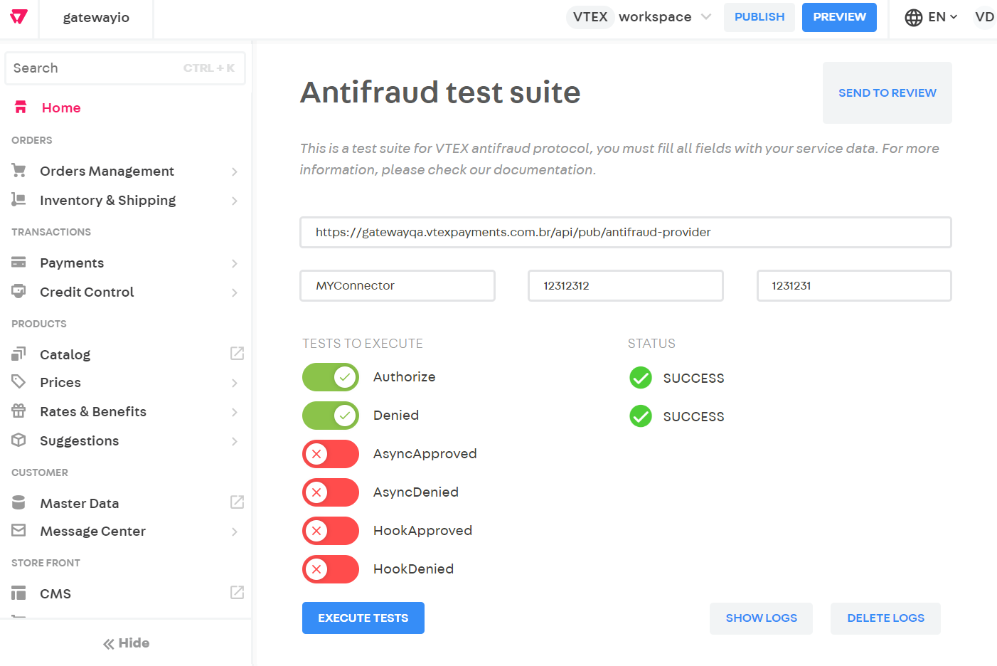Image resolution: width=997 pixels, height=666 pixels.
Task: Click the Master Data external link icon
Action: (235, 502)
